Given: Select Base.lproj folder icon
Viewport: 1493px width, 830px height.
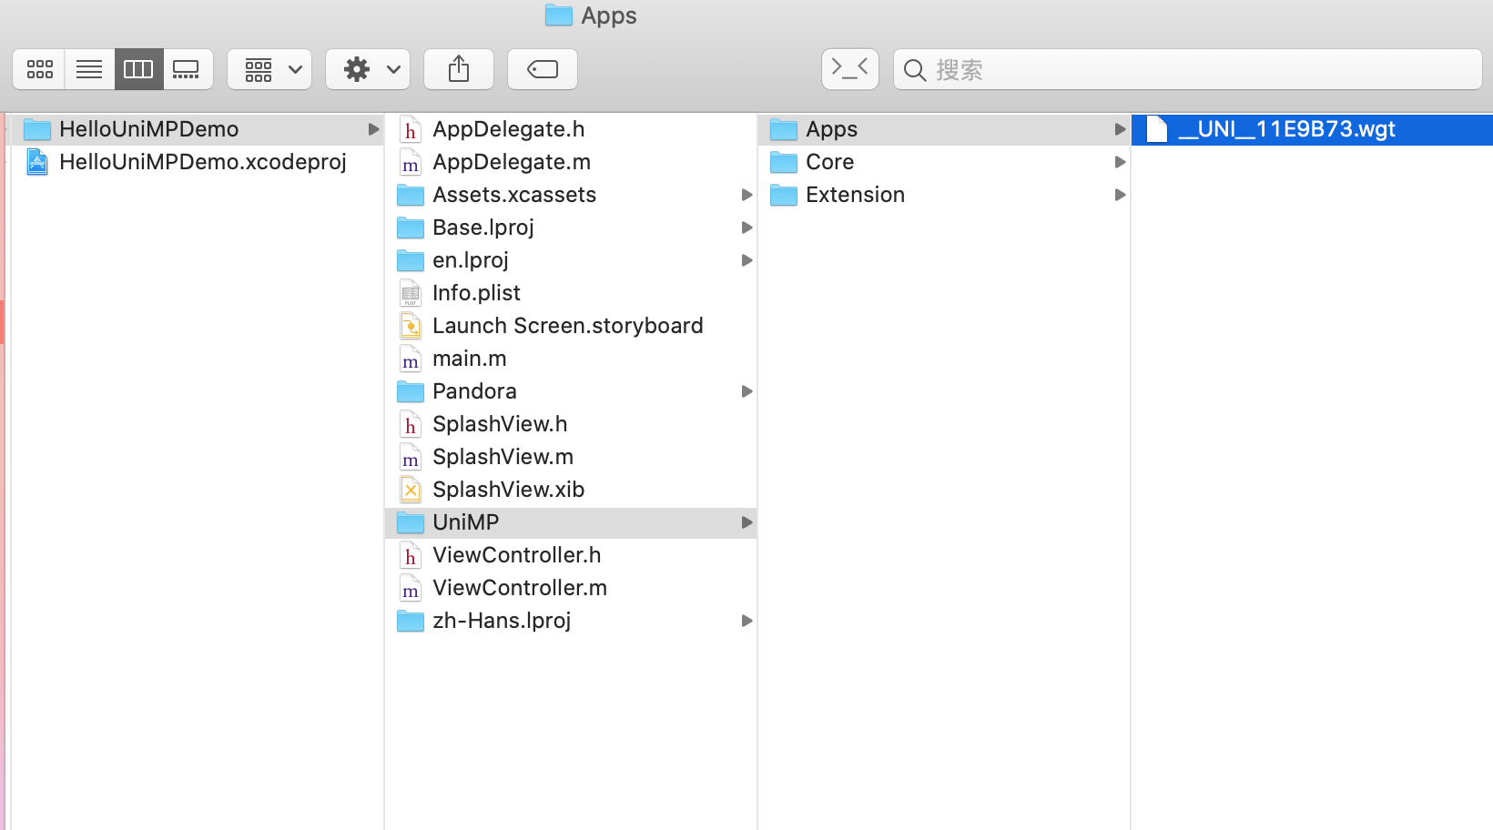Looking at the screenshot, I should (x=411, y=228).
